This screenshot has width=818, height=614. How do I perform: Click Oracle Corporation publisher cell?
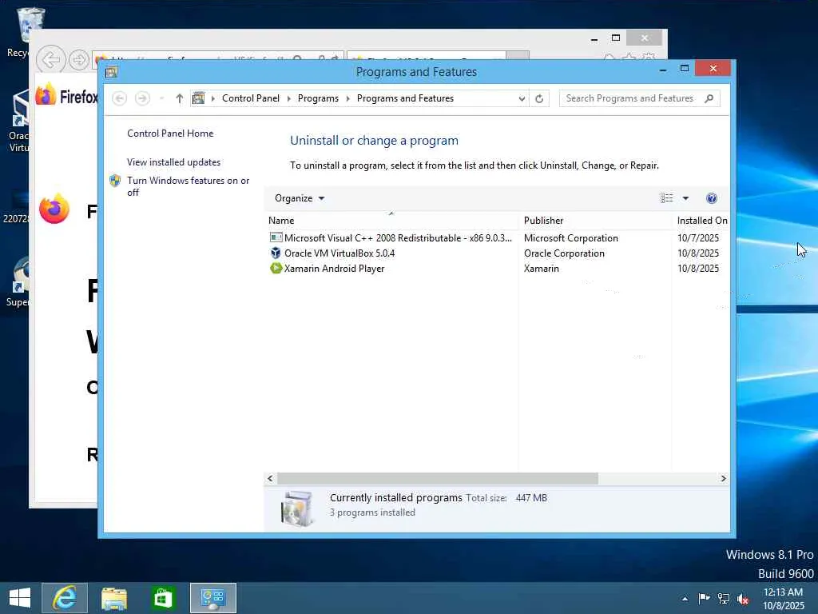click(x=564, y=253)
